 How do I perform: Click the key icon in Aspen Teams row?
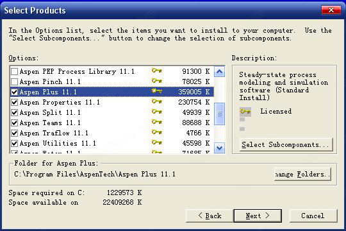[x=157, y=122]
